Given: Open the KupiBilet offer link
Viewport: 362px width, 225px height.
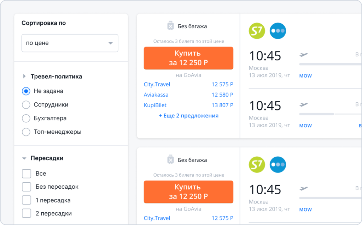Looking at the screenshot, I should [155, 105].
